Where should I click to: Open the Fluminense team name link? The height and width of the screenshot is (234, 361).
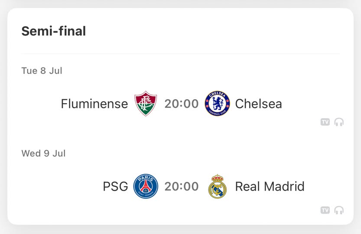[x=94, y=104]
